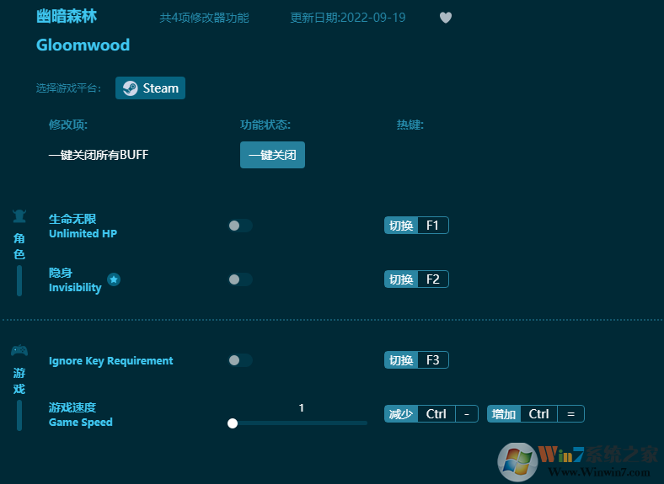
Task: Click the 修改项 column header
Action: [67, 125]
